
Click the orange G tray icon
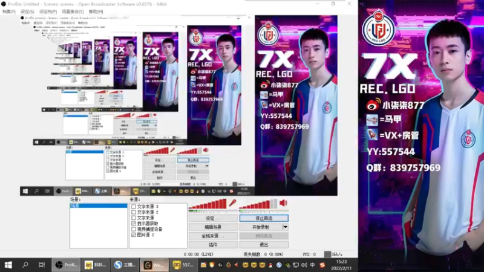pyautogui.click(x=229, y=265)
